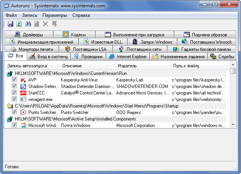Open the Запись menu
Screen dimensions: 241x174
coord(29,15)
